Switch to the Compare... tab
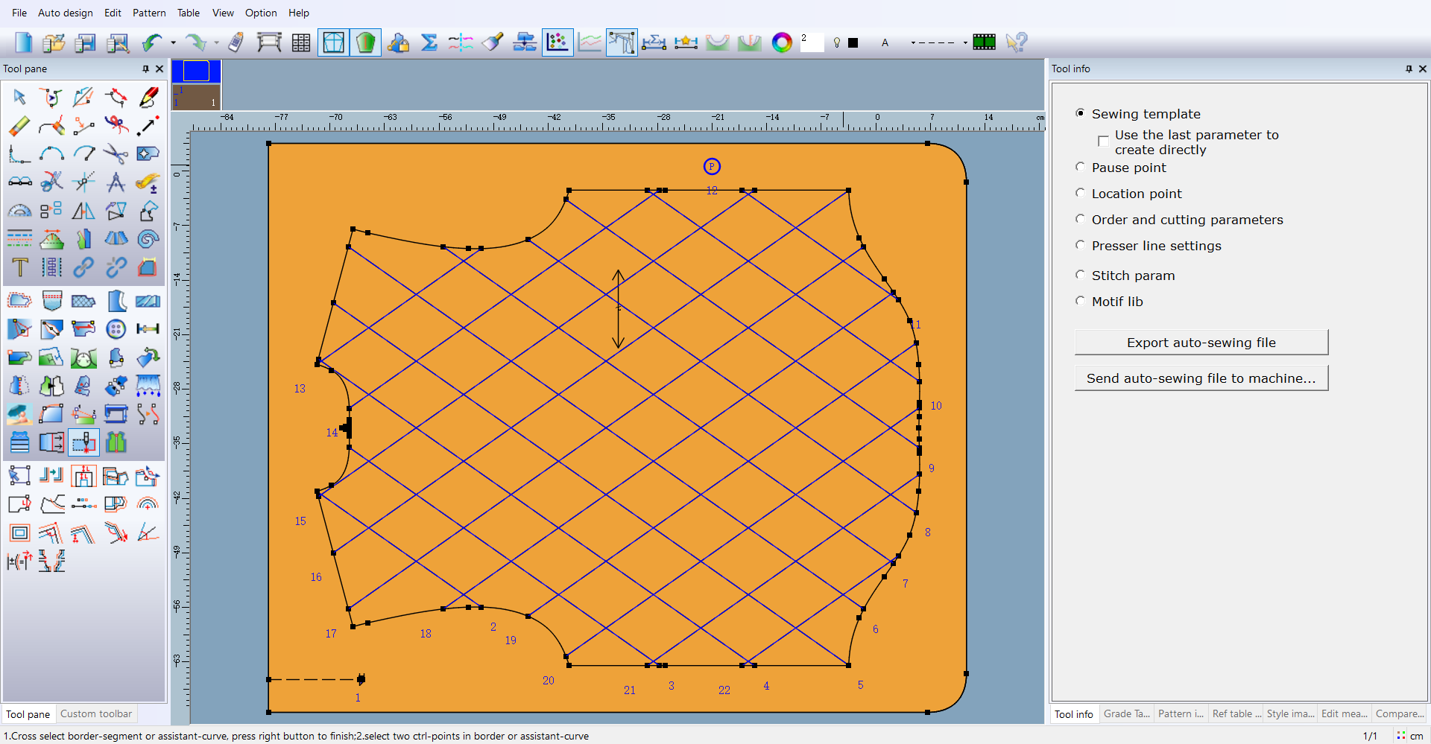This screenshot has height=744, width=1431. tap(1399, 713)
